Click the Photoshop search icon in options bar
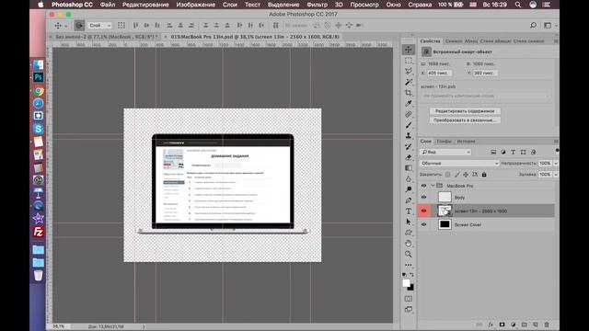 533,25
